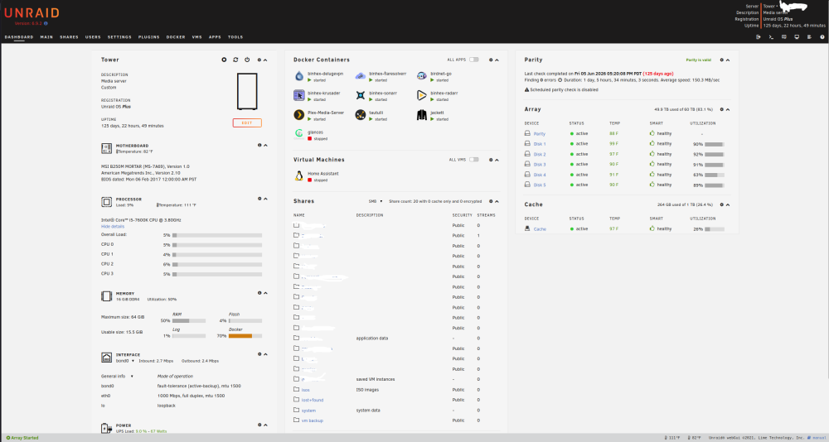Open the vm backup share link
The width and height of the screenshot is (829, 442).
(x=312, y=420)
